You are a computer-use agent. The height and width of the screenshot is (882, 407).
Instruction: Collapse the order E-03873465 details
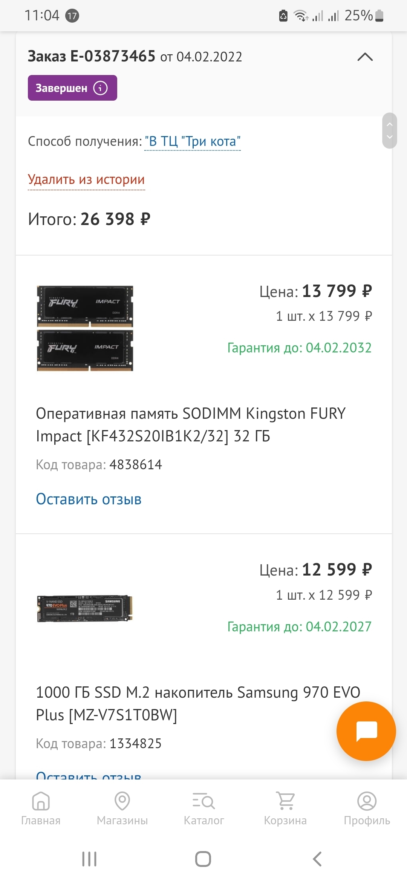(x=365, y=57)
